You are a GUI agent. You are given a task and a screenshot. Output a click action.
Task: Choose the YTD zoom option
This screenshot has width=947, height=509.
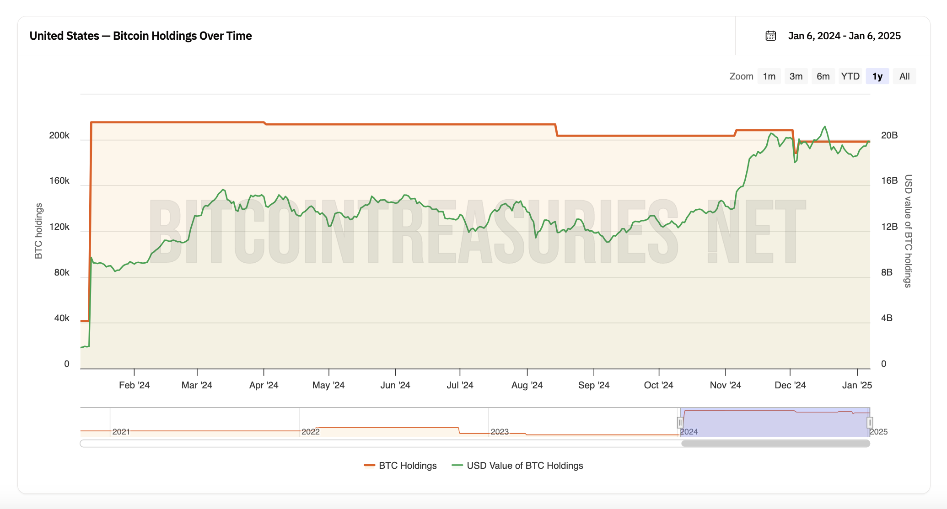[850, 76]
